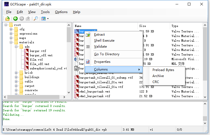
Task: Open the File menu
Action: 9,12
